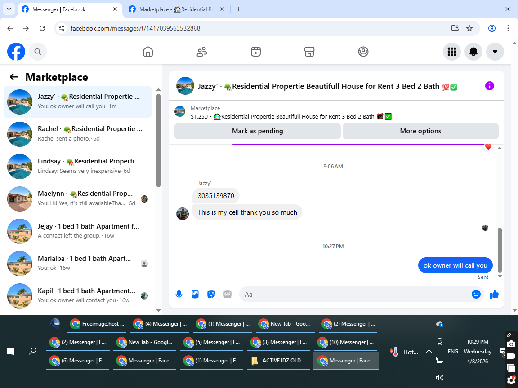Click the message input field Aa
Screen dimensions: 518x388
coord(355,294)
